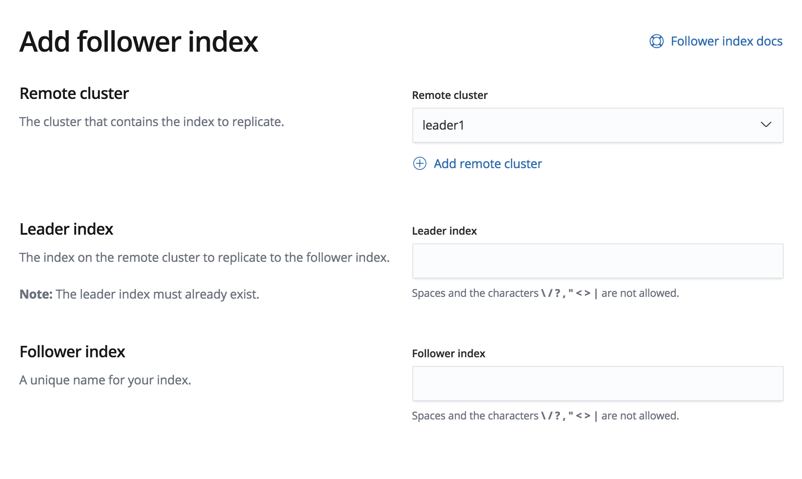Open the Follower index docs link
This screenshot has height=479, width=802.
[726, 41]
